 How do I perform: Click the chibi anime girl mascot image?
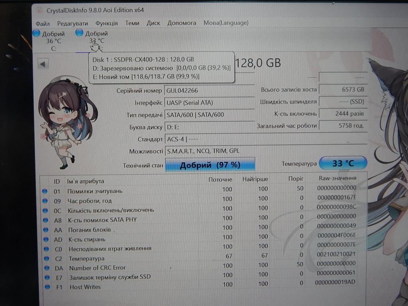pyautogui.click(x=68, y=122)
